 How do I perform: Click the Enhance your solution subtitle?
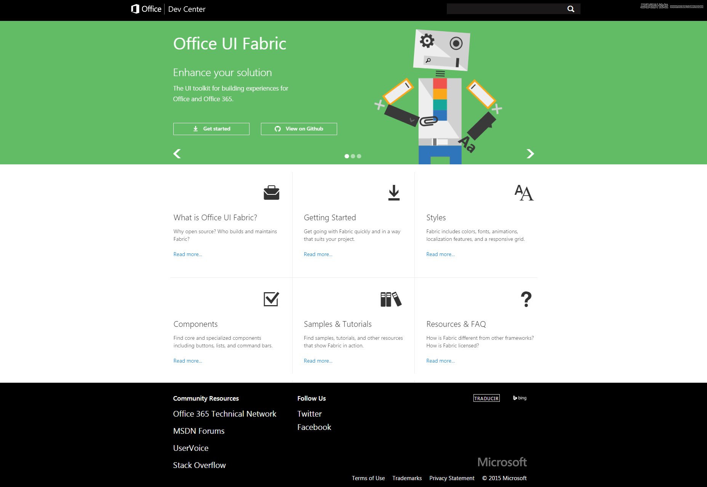point(222,72)
